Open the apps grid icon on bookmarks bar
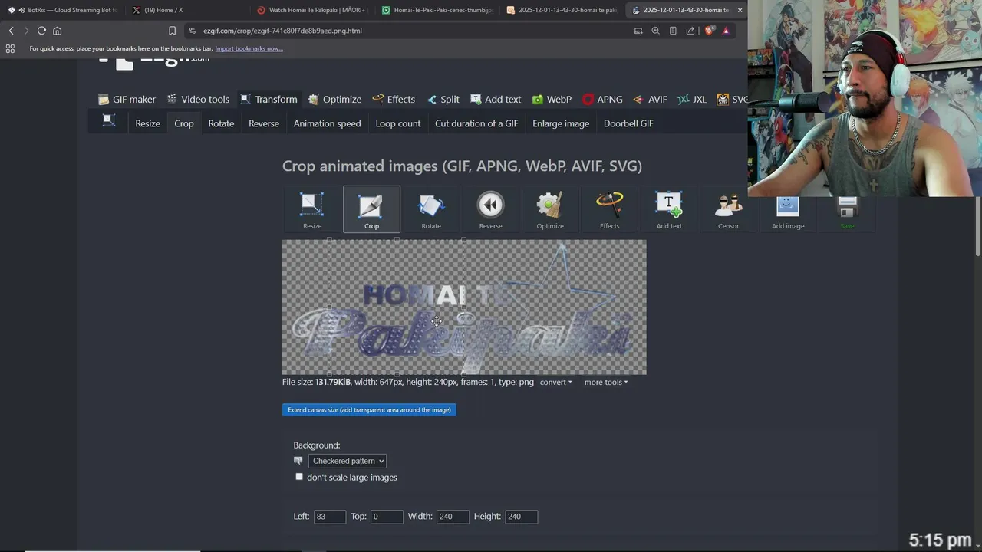The height and width of the screenshot is (552, 982). pyautogui.click(x=10, y=48)
